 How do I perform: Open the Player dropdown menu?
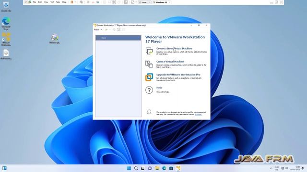point(98,30)
